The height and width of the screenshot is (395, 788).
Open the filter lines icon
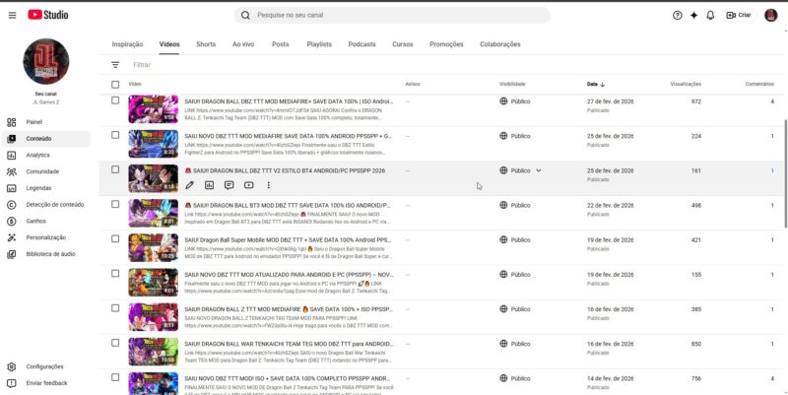pos(115,65)
